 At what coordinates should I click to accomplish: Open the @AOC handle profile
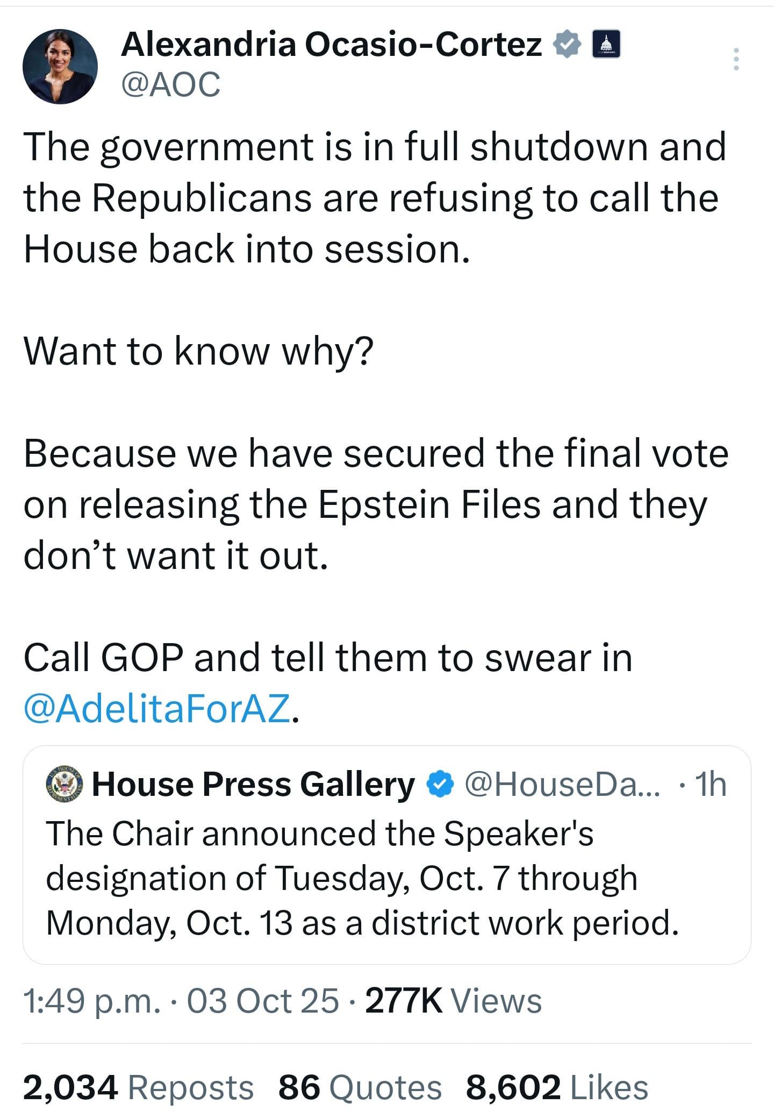coord(171,85)
